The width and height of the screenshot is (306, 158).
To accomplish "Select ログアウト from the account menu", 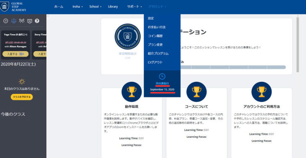I will (x=155, y=62).
